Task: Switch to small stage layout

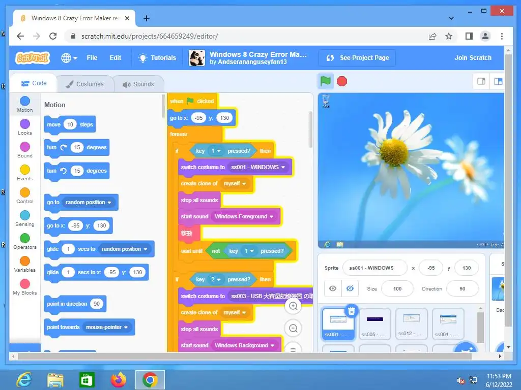Action: 481,81
